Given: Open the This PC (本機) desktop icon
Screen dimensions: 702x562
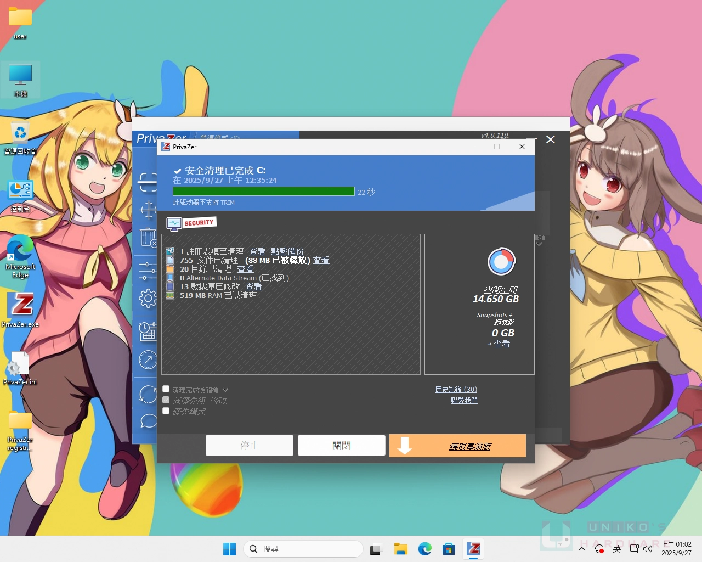Looking at the screenshot, I should point(20,80).
